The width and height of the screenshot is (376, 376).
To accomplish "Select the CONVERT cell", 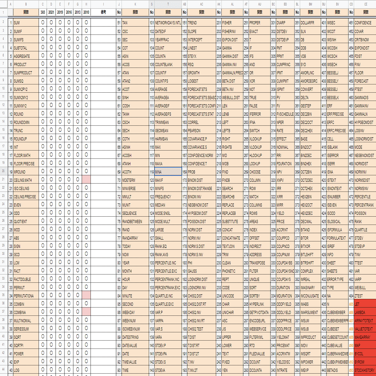I will (x=310, y=89).
